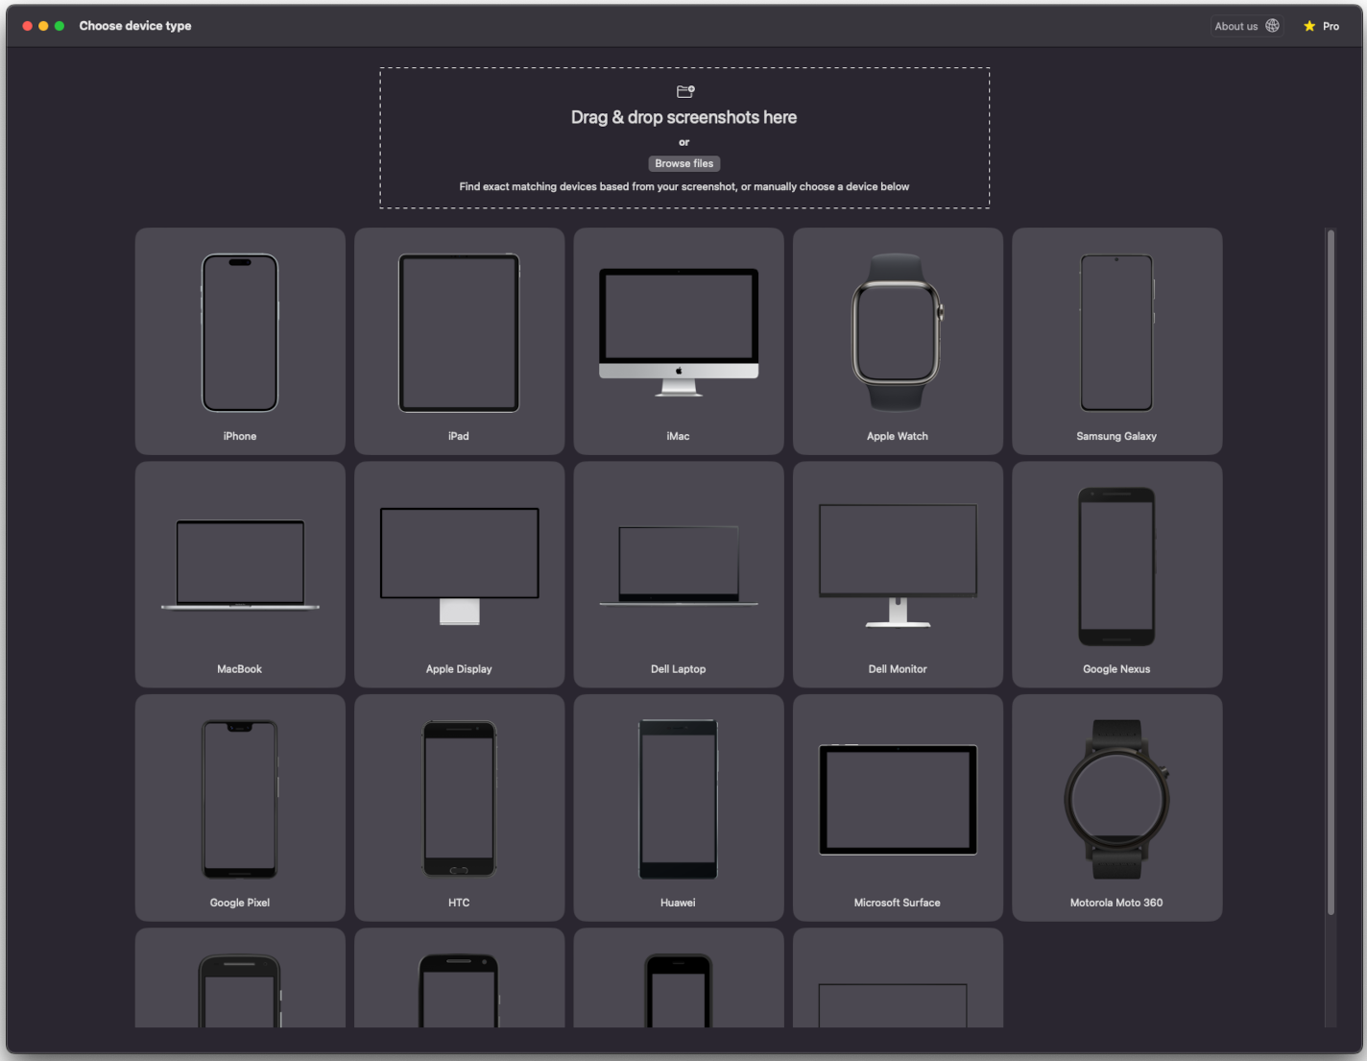This screenshot has width=1367, height=1061.
Task: Click the yellow star Pro icon
Action: point(1309,26)
